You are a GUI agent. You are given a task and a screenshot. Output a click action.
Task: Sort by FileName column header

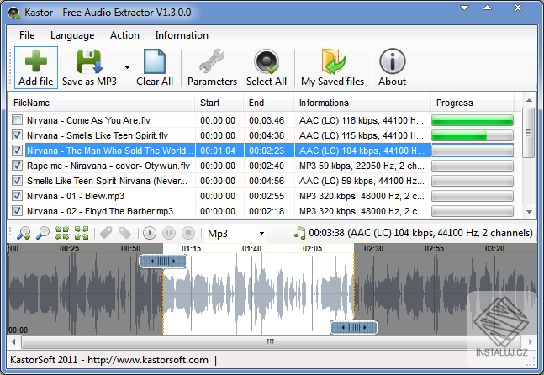101,103
